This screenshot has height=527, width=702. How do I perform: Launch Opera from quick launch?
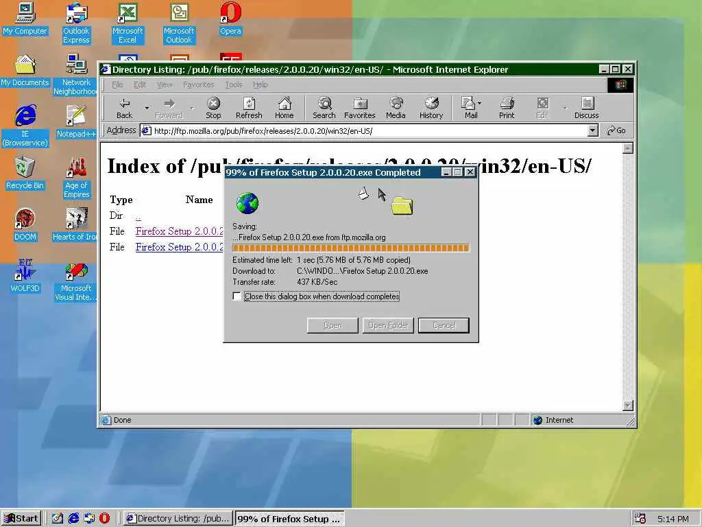click(x=104, y=519)
